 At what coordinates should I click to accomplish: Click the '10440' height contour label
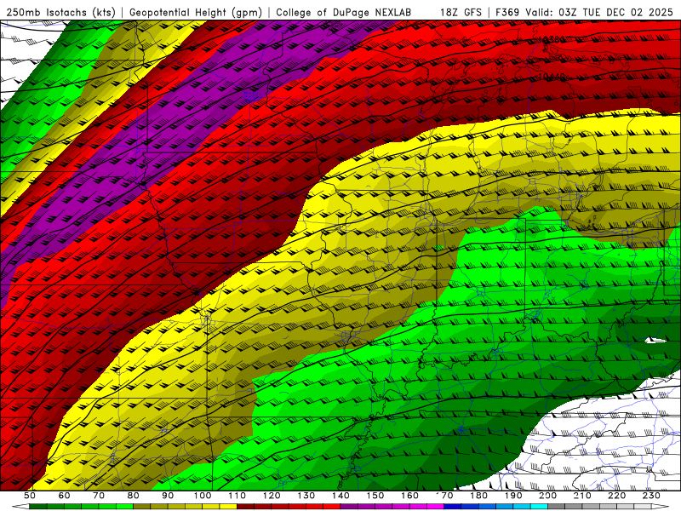coord(552,77)
